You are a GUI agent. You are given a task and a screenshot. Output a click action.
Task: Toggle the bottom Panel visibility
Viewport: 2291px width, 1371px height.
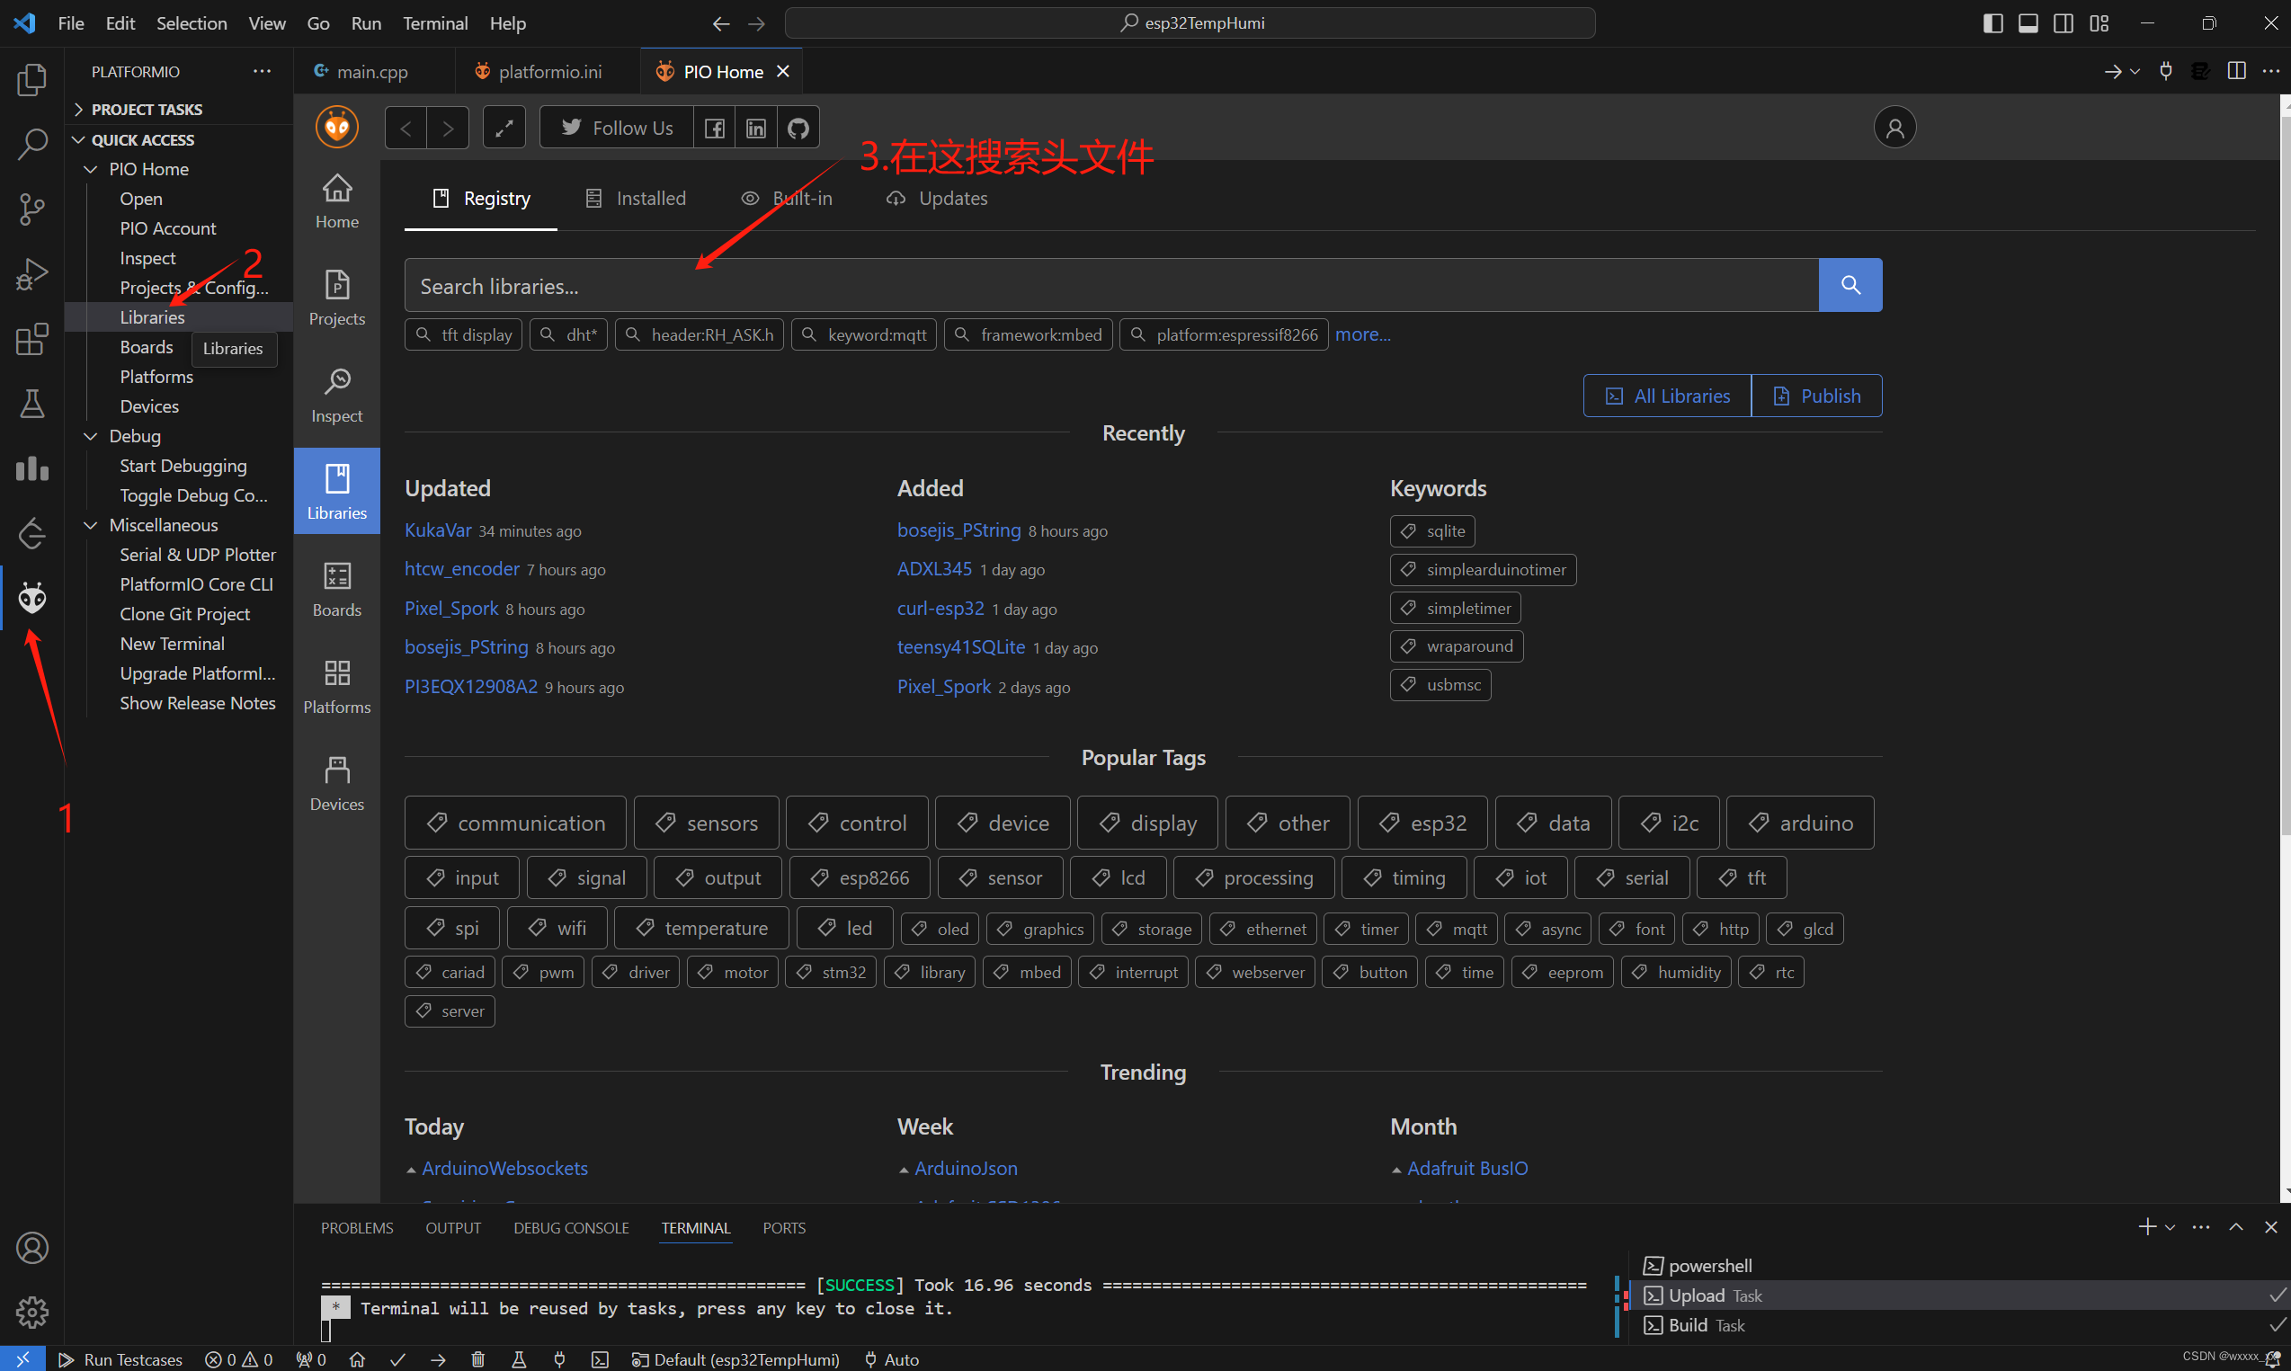2028,22
